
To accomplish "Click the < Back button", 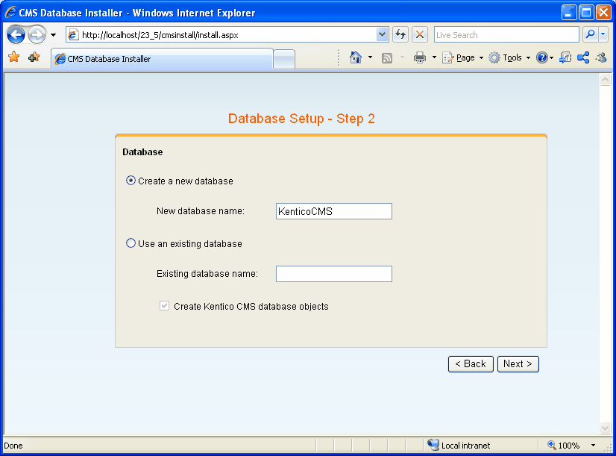I will (x=471, y=364).
